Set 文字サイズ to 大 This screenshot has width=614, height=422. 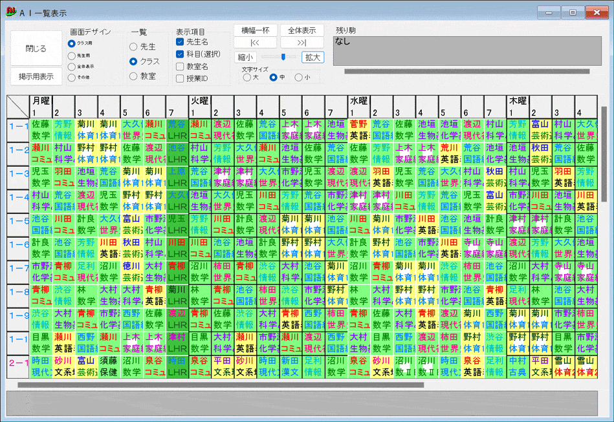click(247, 76)
